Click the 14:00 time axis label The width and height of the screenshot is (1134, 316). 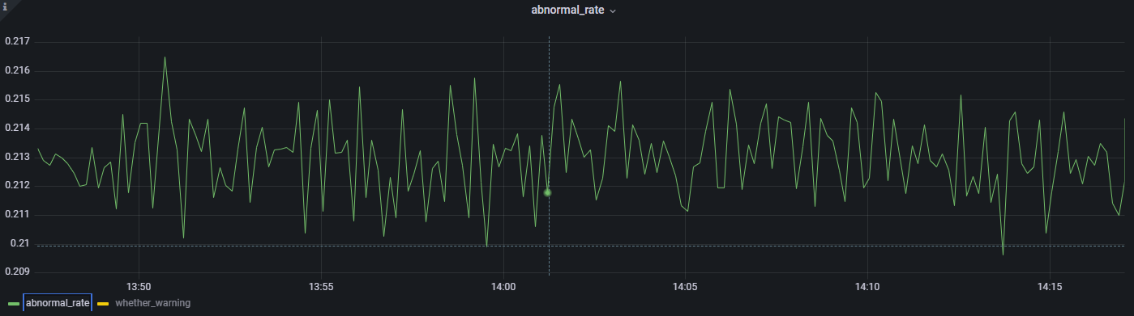point(503,287)
